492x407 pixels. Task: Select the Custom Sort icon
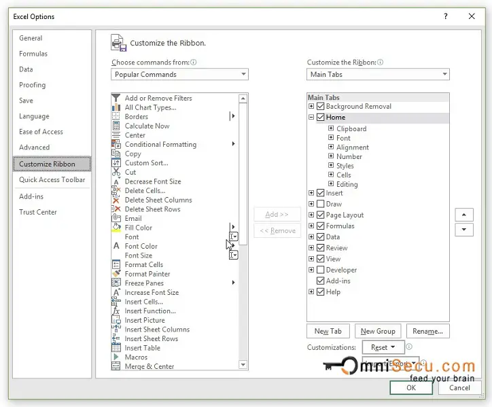[116, 163]
